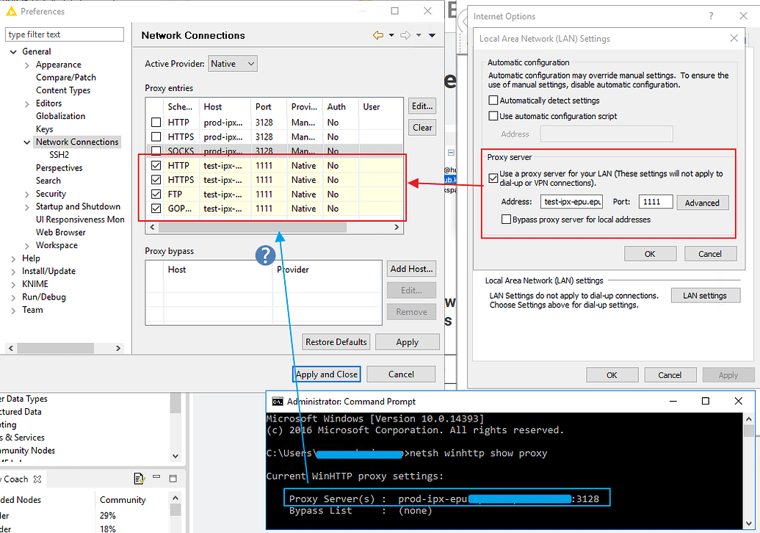This screenshot has width=760, height=533.
Task: Open the Active Provider dropdown
Action: (x=233, y=63)
